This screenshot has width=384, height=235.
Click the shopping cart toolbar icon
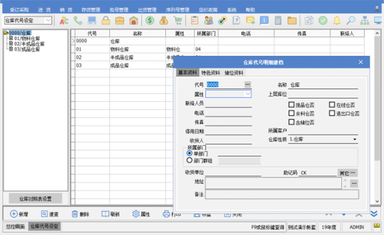tap(178, 20)
